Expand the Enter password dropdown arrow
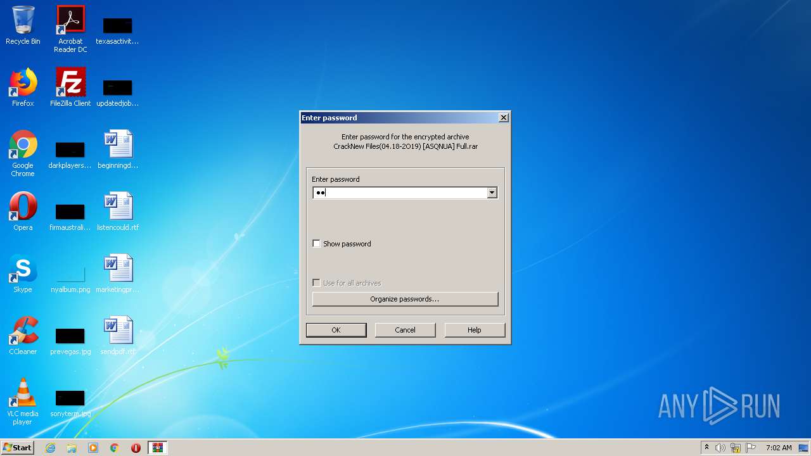This screenshot has width=811, height=456. coord(492,193)
